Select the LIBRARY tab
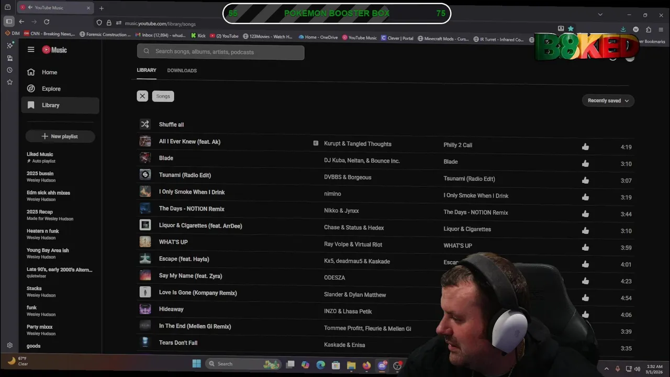 click(x=147, y=70)
